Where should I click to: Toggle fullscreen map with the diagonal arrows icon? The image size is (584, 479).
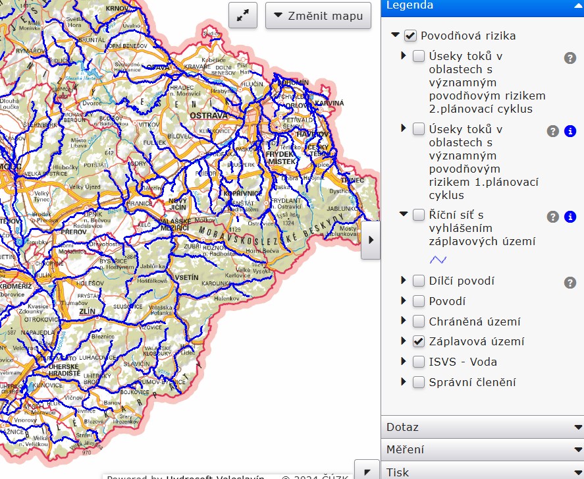tap(242, 15)
